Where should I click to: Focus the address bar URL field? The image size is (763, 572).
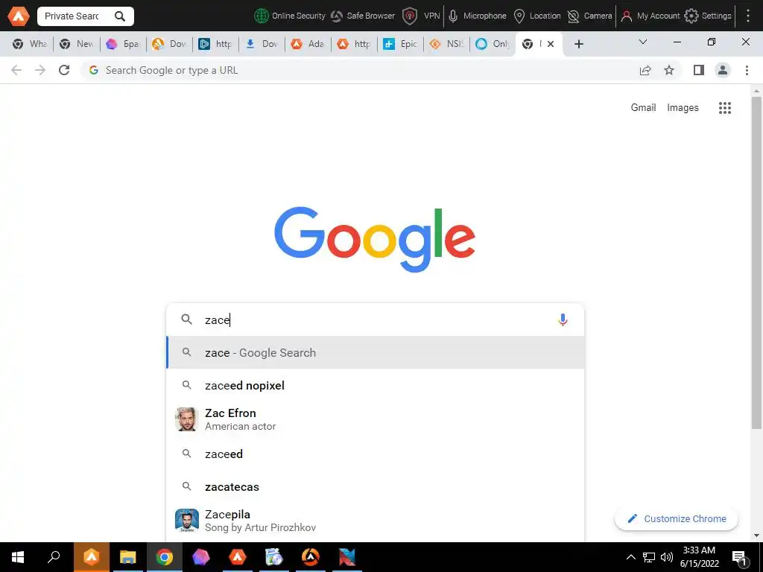(x=360, y=70)
